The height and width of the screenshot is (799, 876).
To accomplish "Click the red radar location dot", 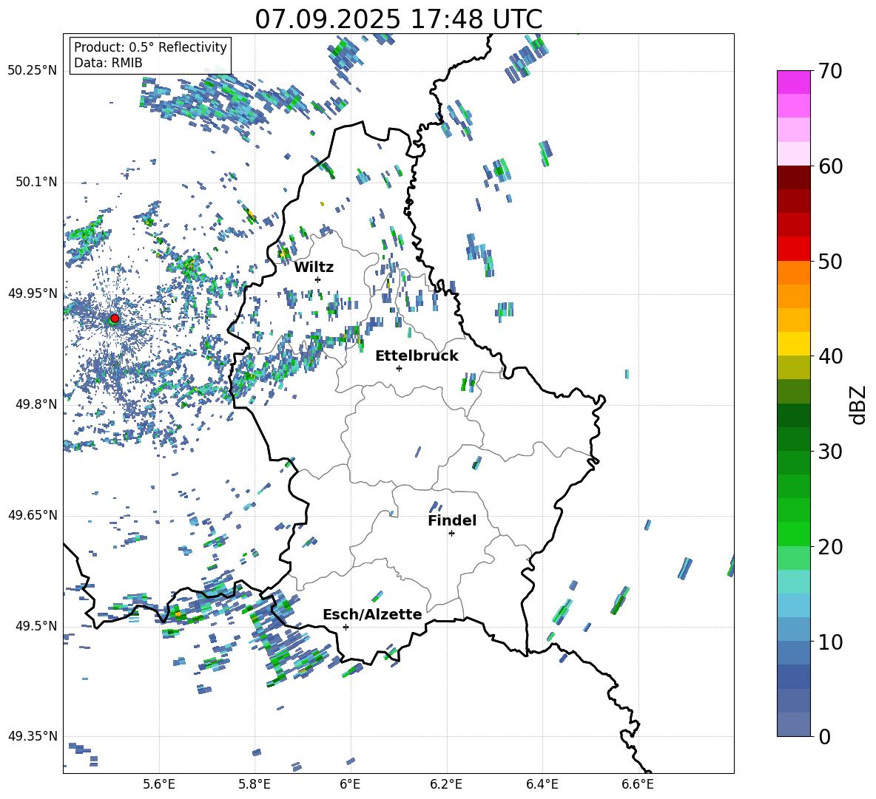I will [115, 319].
